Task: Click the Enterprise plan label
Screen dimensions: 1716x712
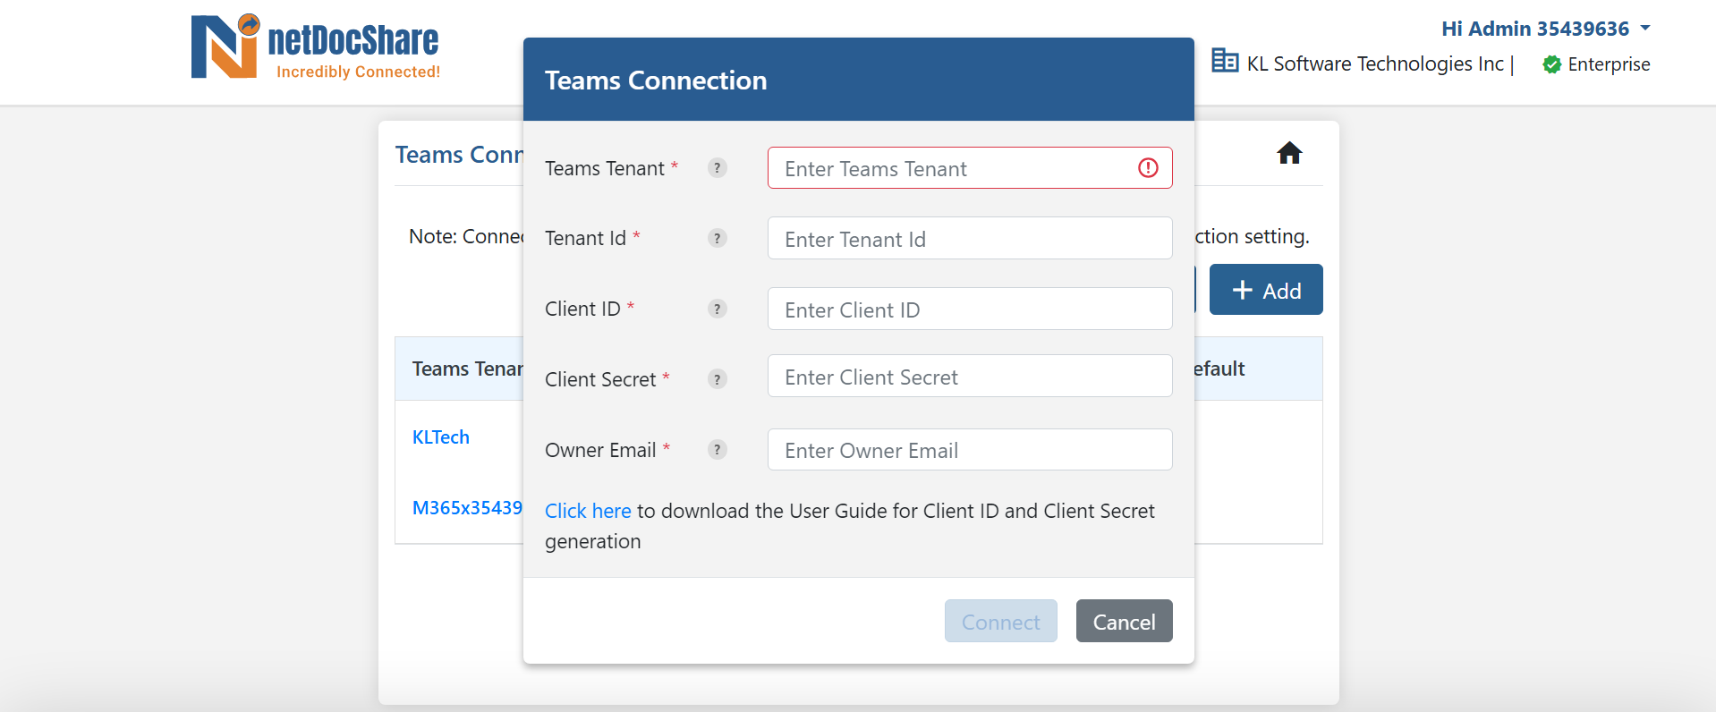Action: tap(1609, 64)
